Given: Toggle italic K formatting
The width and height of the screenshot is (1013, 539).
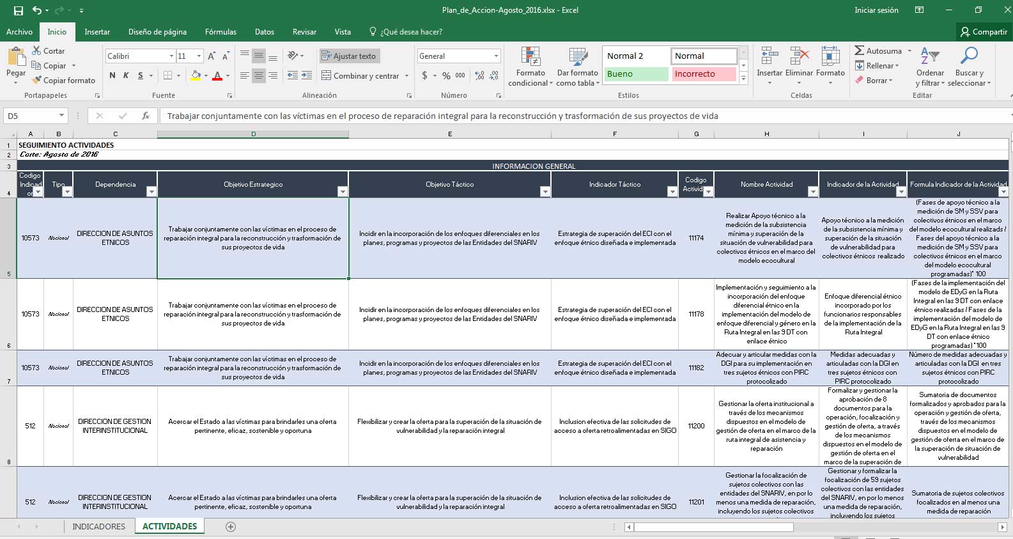Looking at the screenshot, I should [126, 75].
